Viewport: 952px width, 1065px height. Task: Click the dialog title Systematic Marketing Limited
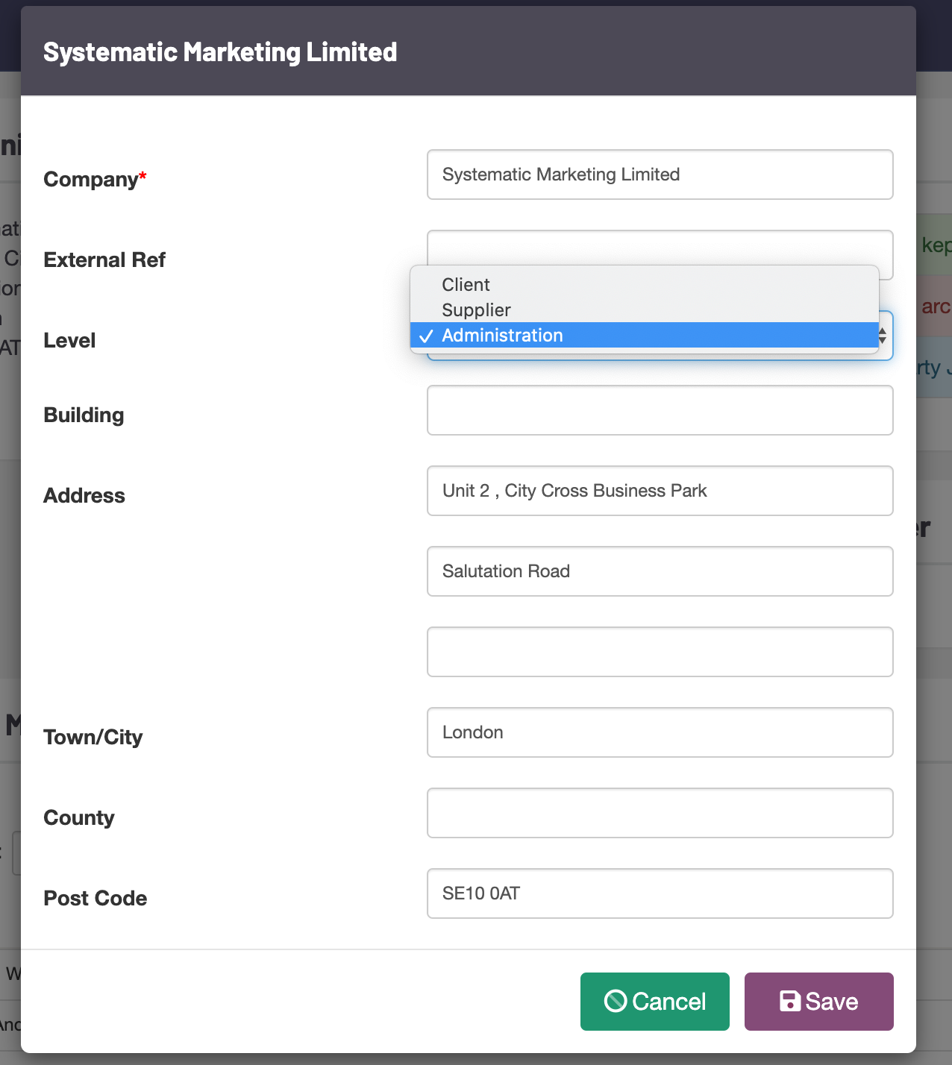(221, 51)
